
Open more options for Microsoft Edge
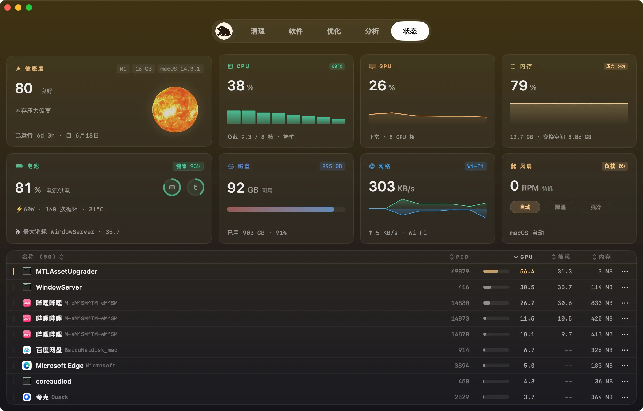point(625,366)
